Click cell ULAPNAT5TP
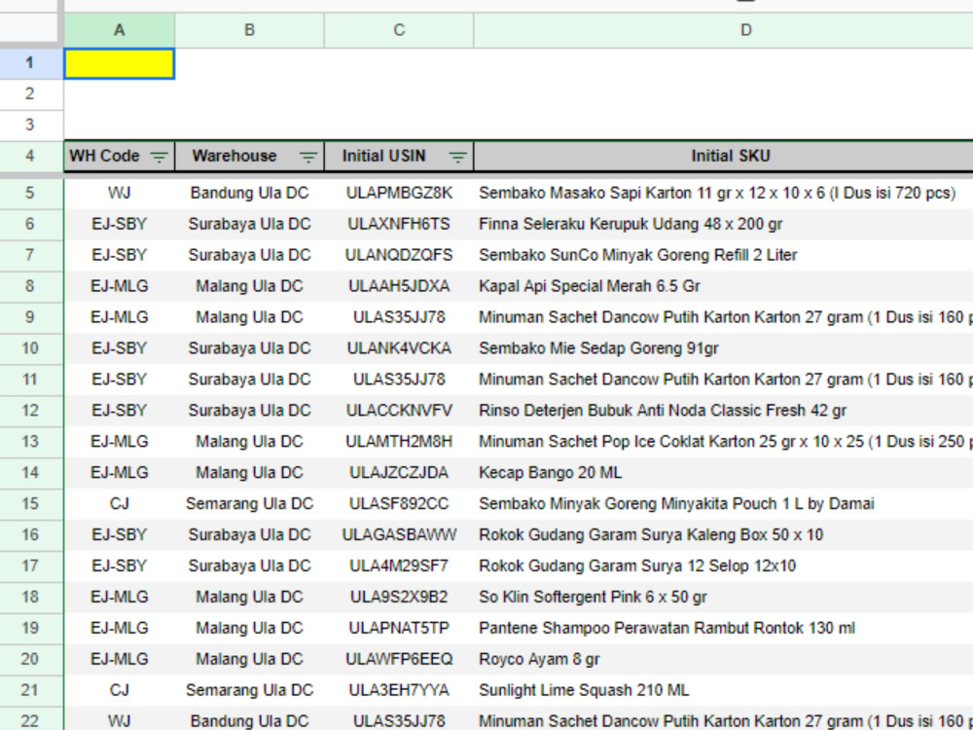Image resolution: width=973 pixels, height=730 pixels. tap(399, 628)
